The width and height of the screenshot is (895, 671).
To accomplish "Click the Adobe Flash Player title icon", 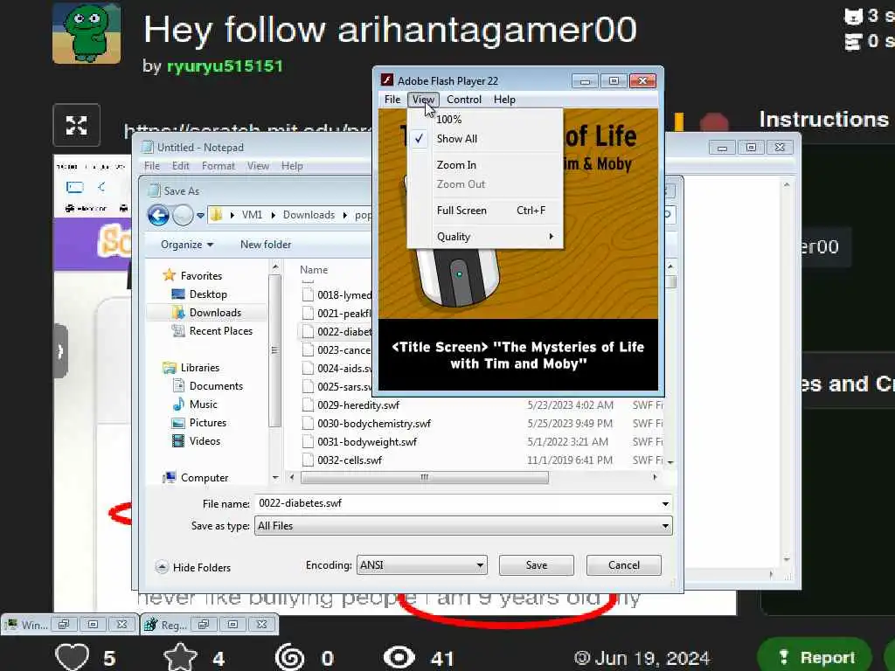I will coord(387,80).
